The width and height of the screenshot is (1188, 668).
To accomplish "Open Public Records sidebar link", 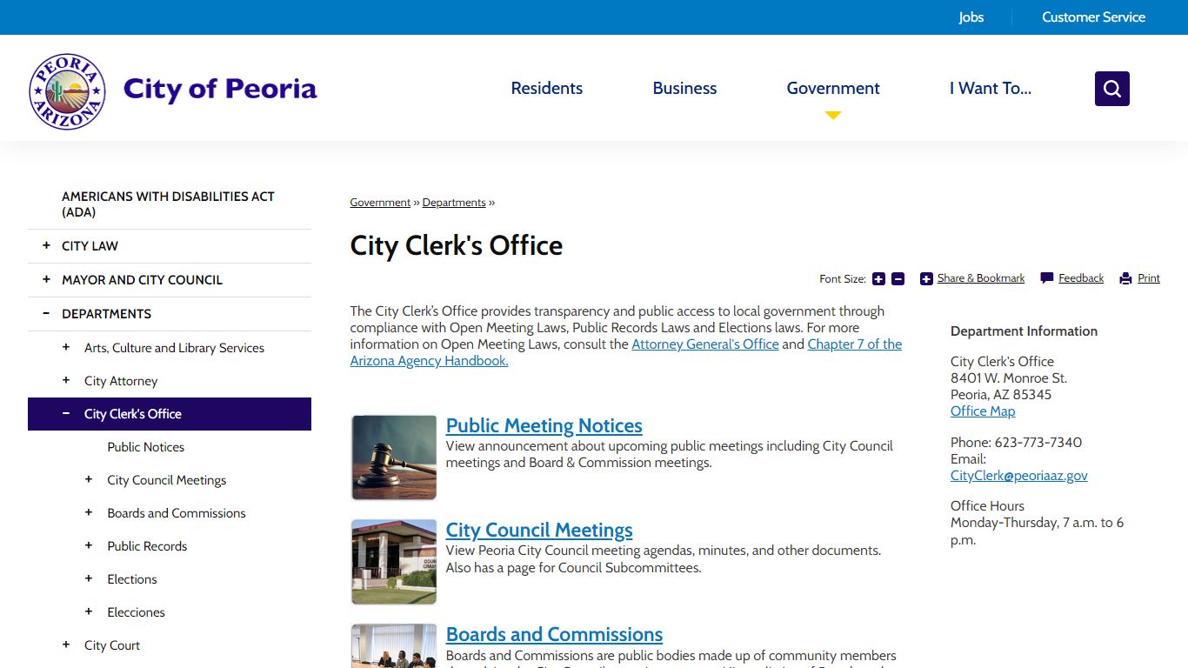I will coord(147,546).
